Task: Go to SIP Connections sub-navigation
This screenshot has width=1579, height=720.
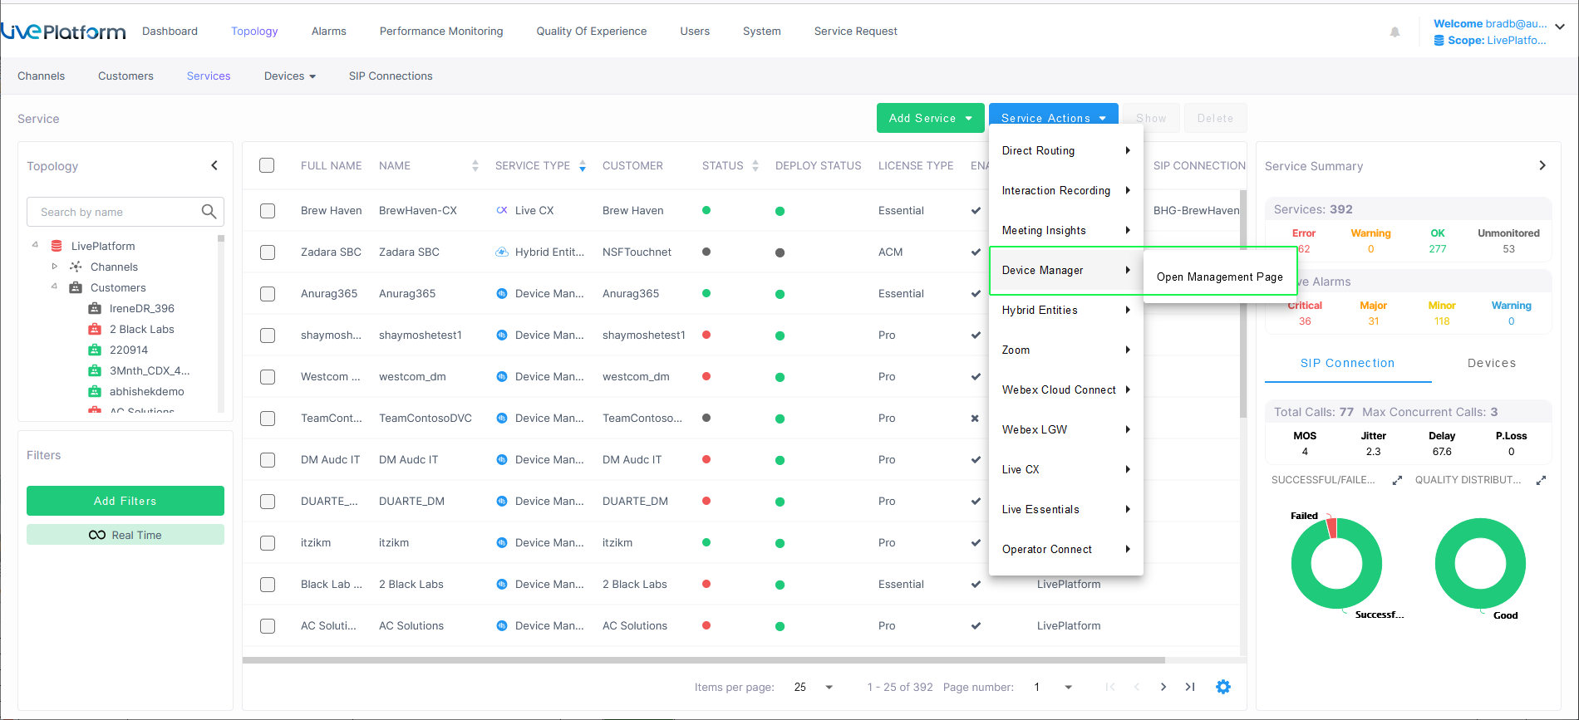Action: pyautogui.click(x=391, y=76)
